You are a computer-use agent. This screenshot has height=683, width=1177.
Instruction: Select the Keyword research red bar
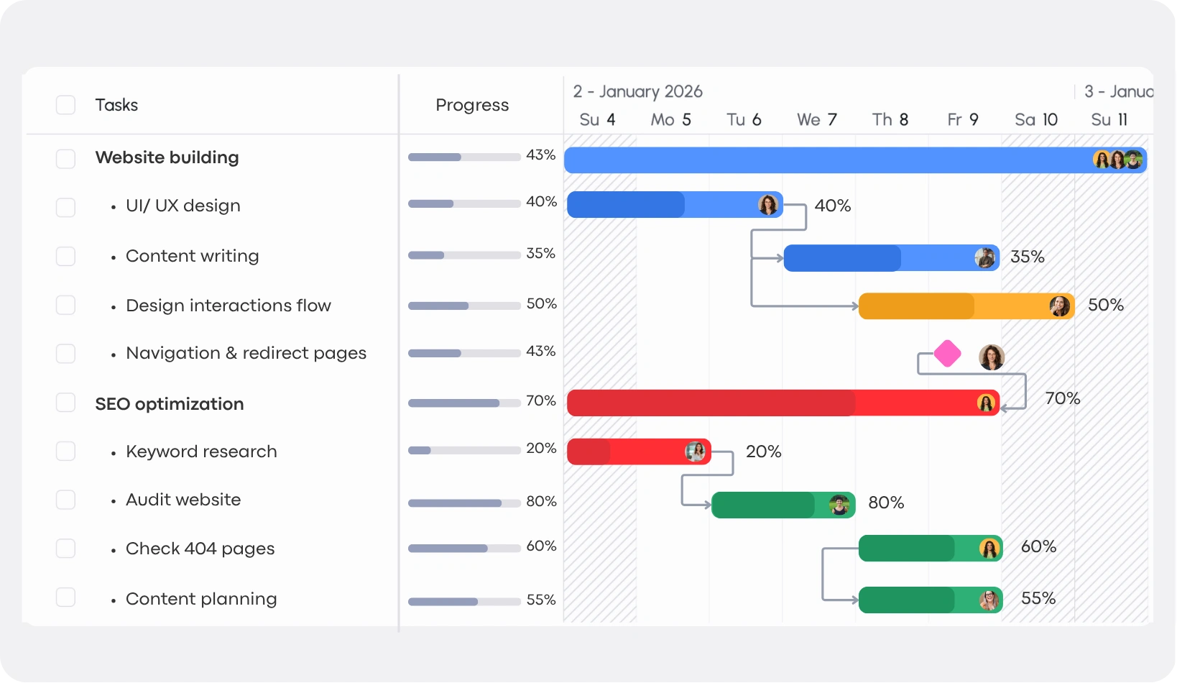tap(639, 451)
